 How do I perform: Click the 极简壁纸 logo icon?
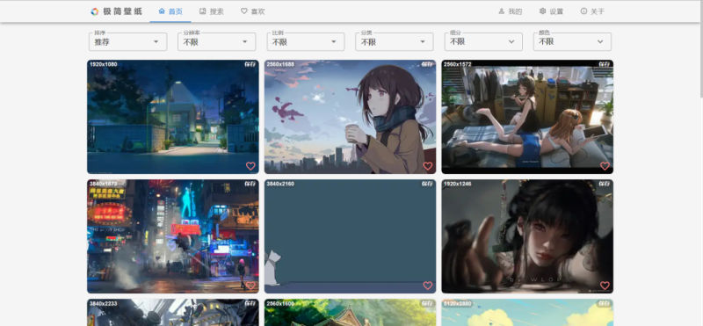pos(94,11)
